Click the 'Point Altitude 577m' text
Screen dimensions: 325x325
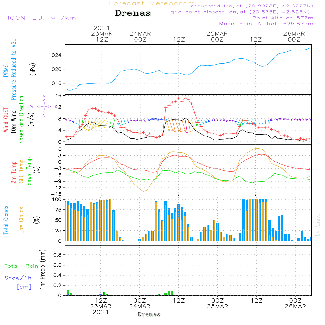tap(283, 18)
